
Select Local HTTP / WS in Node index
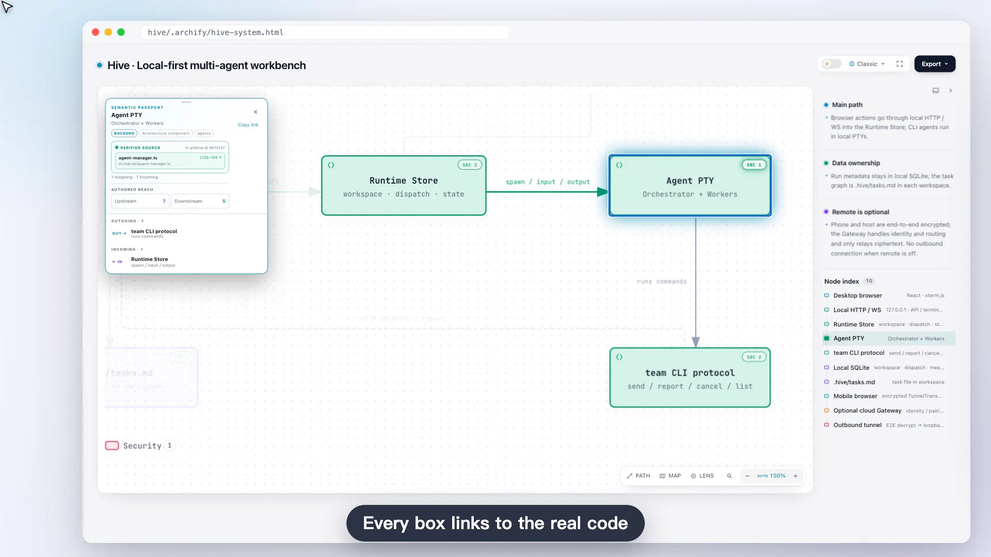889,310
